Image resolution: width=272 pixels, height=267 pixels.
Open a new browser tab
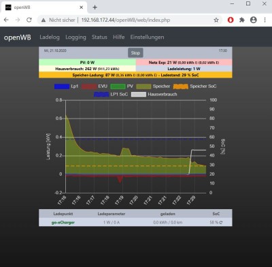tap(95, 7)
